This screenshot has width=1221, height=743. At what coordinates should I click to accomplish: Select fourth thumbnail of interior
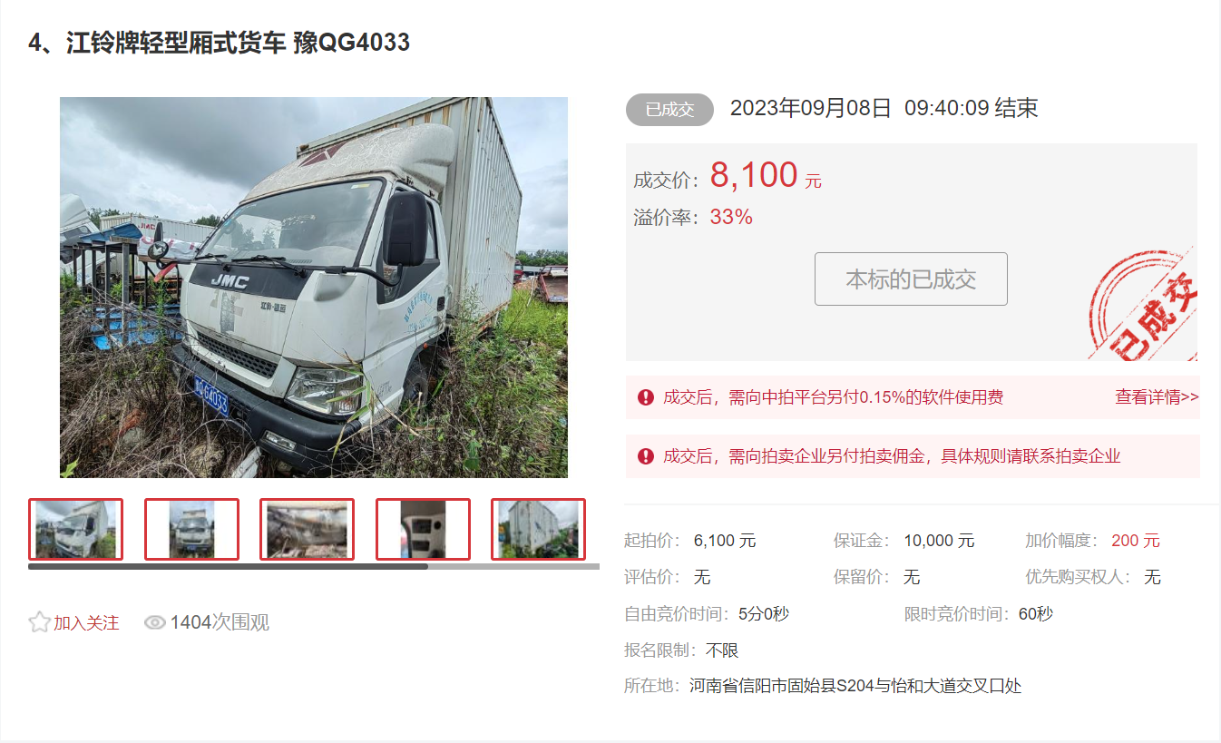tap(423, 529)
